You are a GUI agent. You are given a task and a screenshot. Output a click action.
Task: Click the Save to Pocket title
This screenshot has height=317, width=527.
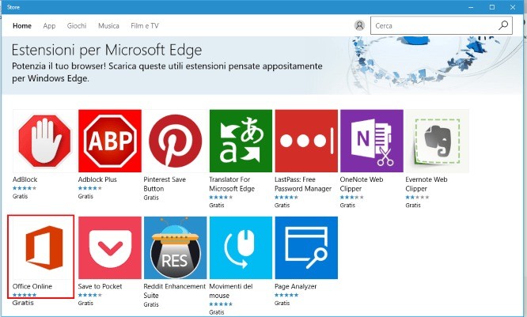[100, 286]
